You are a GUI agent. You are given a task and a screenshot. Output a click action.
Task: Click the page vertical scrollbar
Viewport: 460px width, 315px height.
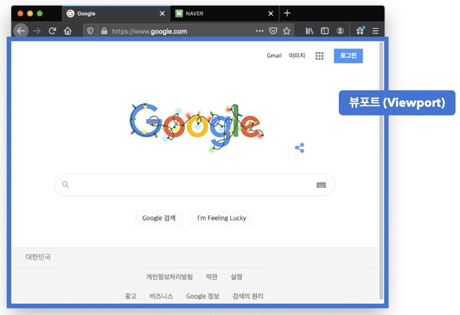click(381, 170)
